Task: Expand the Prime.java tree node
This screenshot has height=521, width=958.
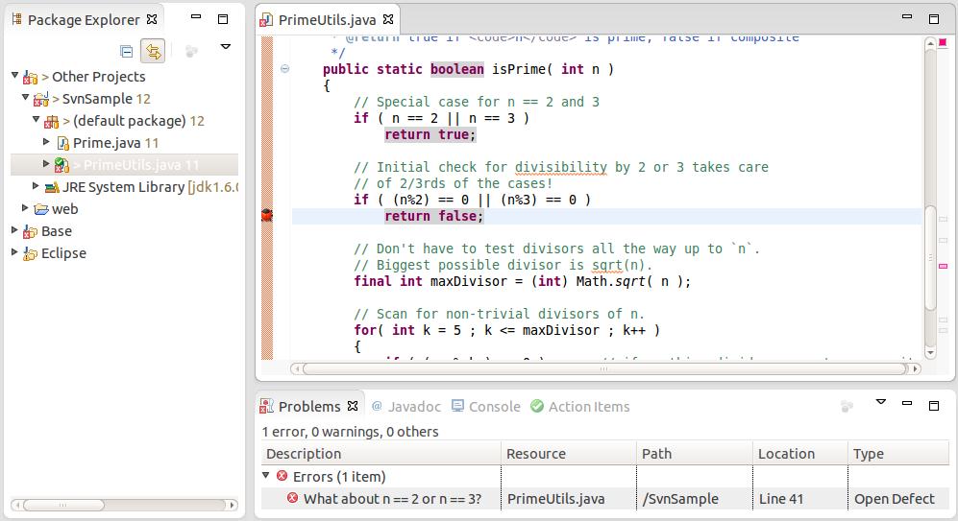Action: pyautogui.click(x=46, y=142)
